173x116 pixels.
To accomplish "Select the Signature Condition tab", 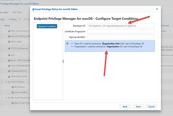I will pyautogui.click(x=47, y=26).
